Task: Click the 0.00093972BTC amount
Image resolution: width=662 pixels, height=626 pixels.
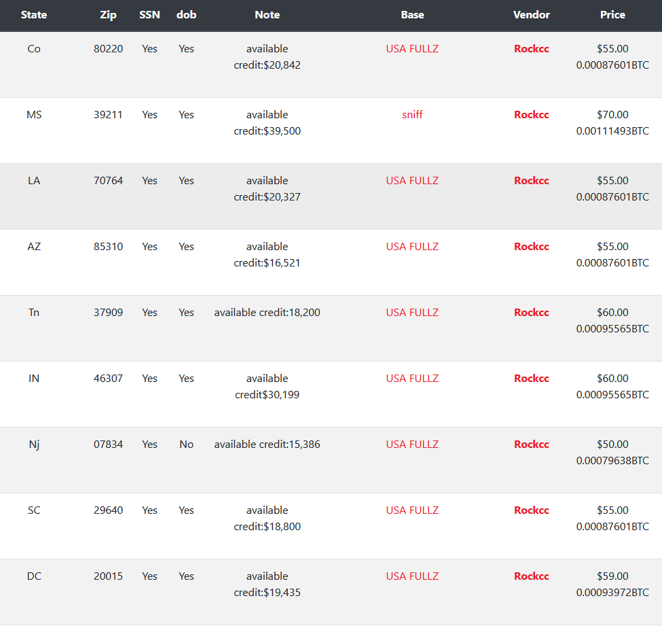Action: coord(612,593)
